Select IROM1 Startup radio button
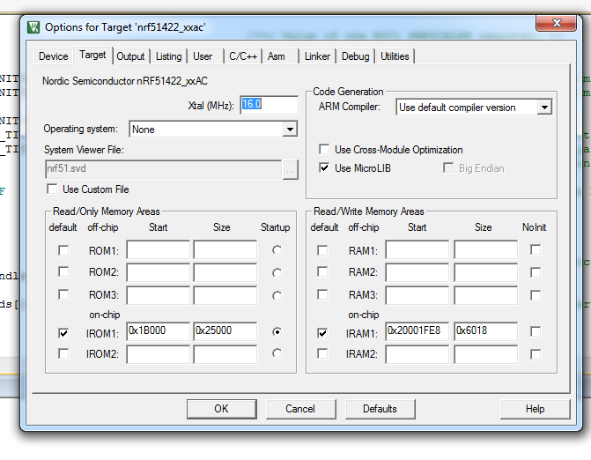Viewport: 591px width, 460px height. pos(277,332)
